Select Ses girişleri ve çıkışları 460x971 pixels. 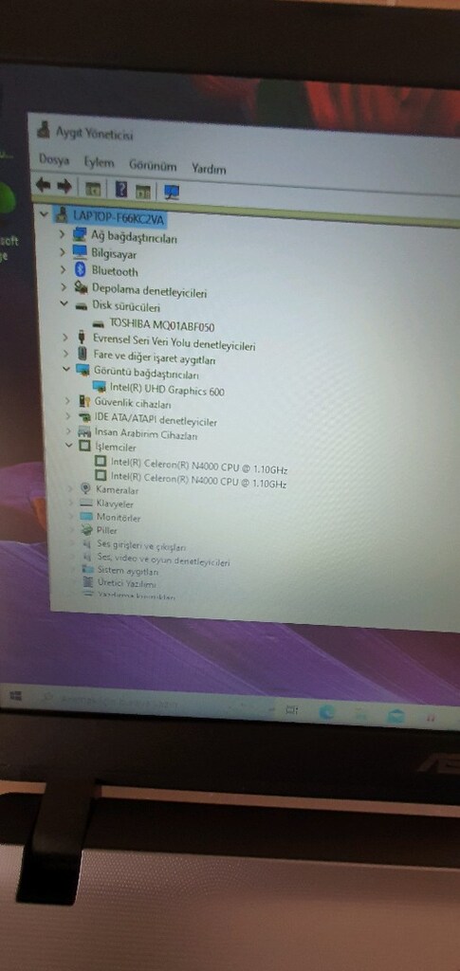pos(141,547)
